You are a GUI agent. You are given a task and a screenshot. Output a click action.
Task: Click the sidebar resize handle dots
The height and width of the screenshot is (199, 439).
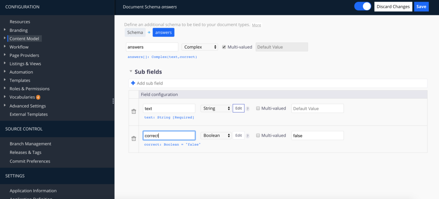[x=113, y=101]
